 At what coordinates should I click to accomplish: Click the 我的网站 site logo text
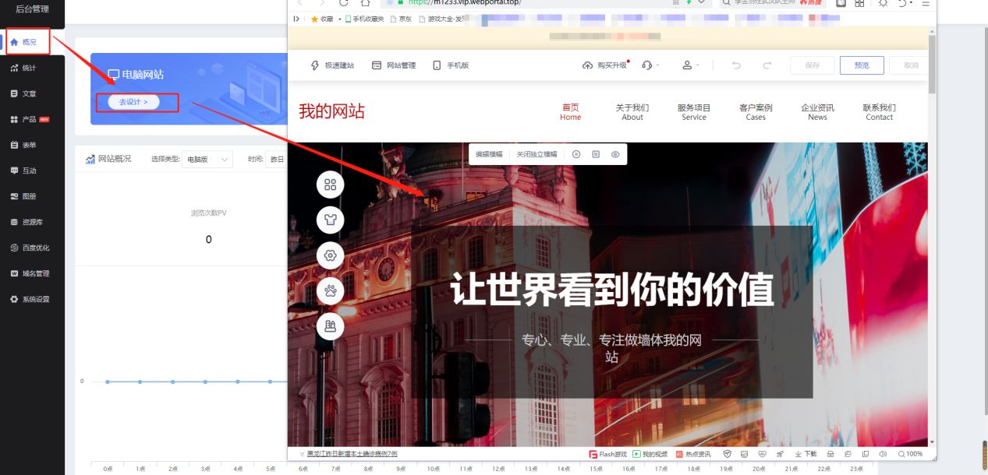(x=331, y=111)
